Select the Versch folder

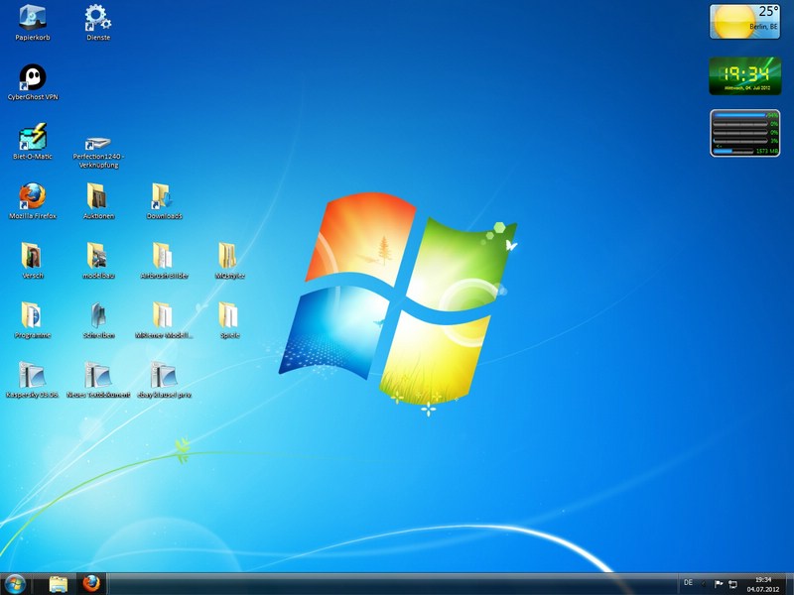[x=33, y=261]
